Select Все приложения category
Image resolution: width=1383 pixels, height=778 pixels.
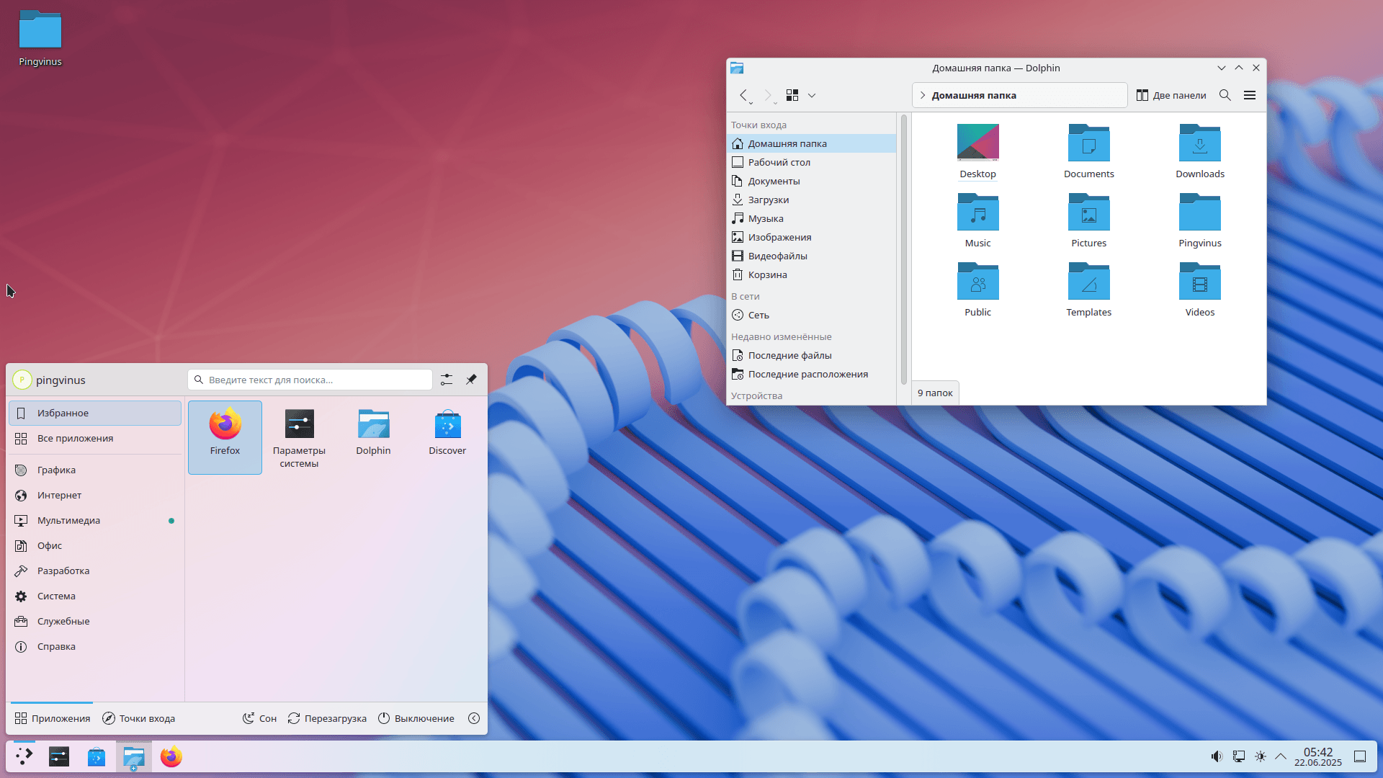pos(95,438)
